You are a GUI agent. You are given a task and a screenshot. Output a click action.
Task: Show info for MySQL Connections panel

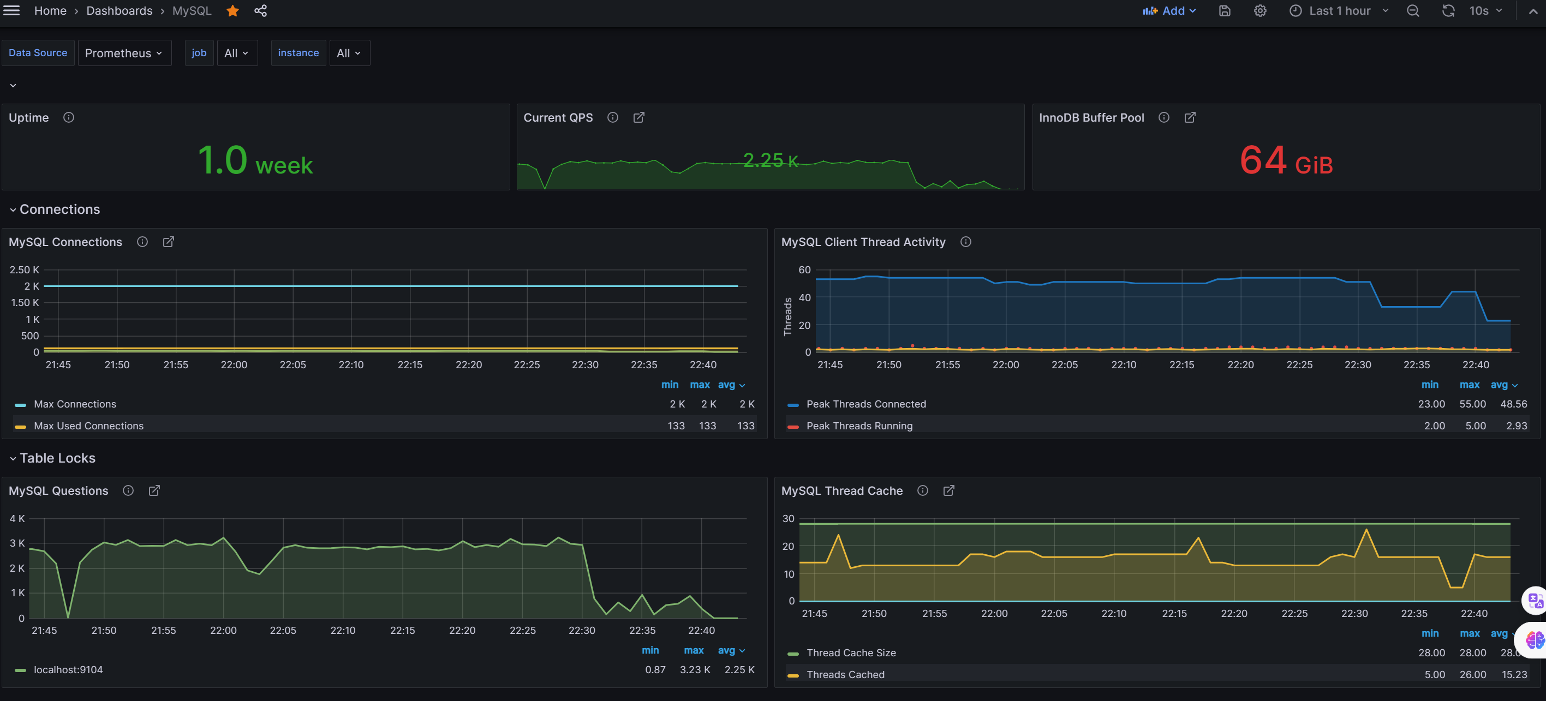point(142,242)
